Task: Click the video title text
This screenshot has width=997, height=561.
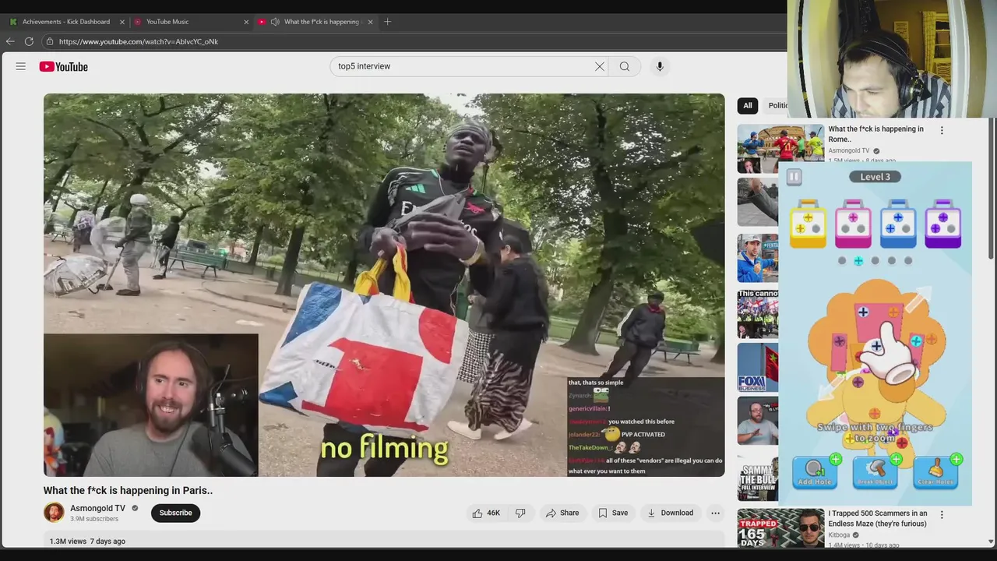Action: pyautogui.click(x=128, y=490)
